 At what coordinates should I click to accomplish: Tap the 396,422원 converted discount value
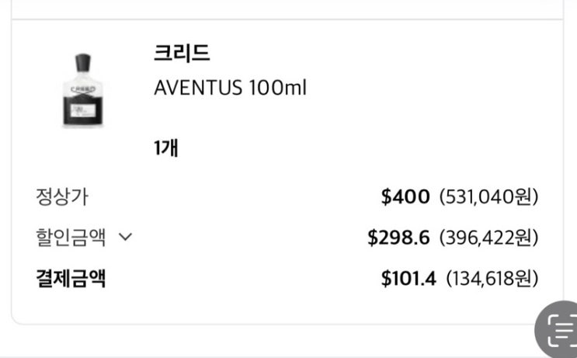pyautogui.click(x=488, y=237)
